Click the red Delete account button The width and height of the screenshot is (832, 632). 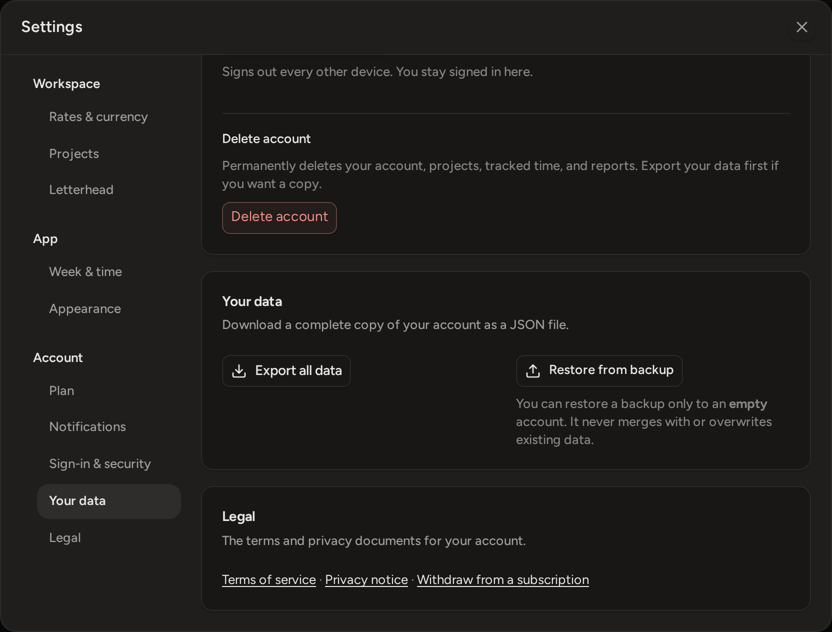coord(279,217)
